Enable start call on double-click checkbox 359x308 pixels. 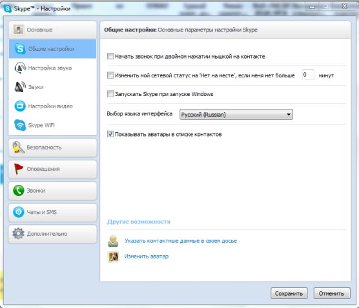(110, 56)
